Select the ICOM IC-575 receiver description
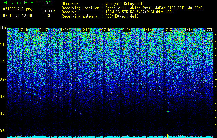The image size is (217, 138). [138, 12]
